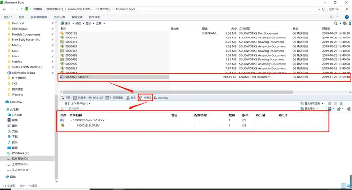352x190 pixels.
Task: Select the Flexible Components folder
Action: (26, 34)
